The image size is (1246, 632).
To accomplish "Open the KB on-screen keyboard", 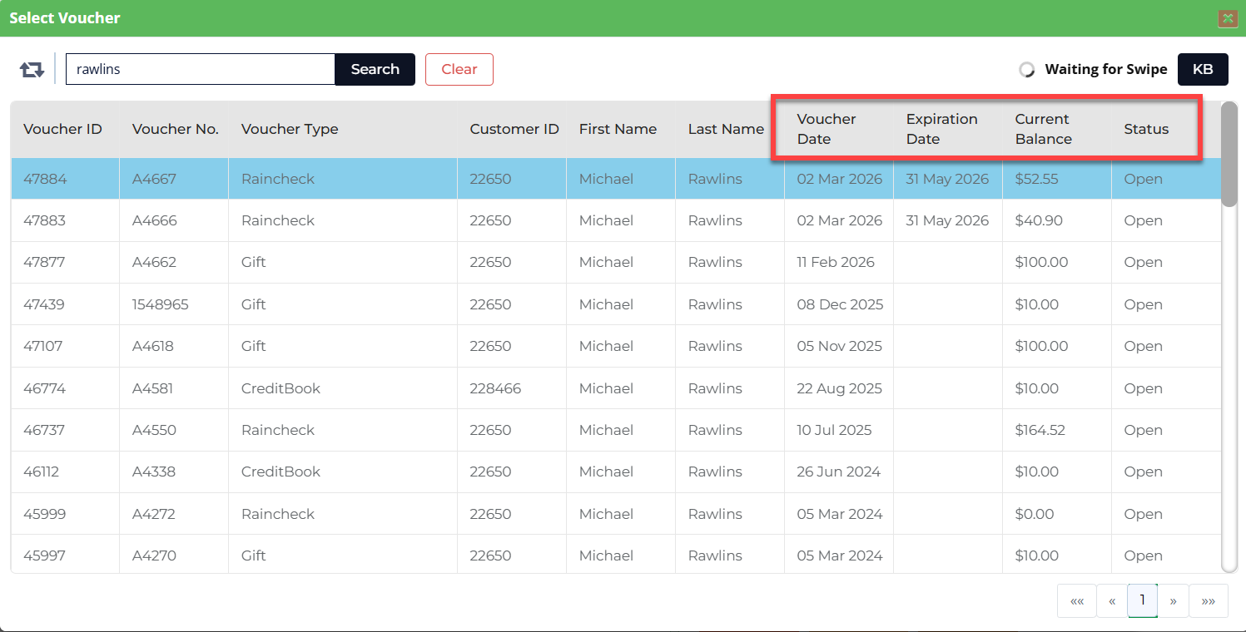I will pyautogui.click(x=1203, y=69).
